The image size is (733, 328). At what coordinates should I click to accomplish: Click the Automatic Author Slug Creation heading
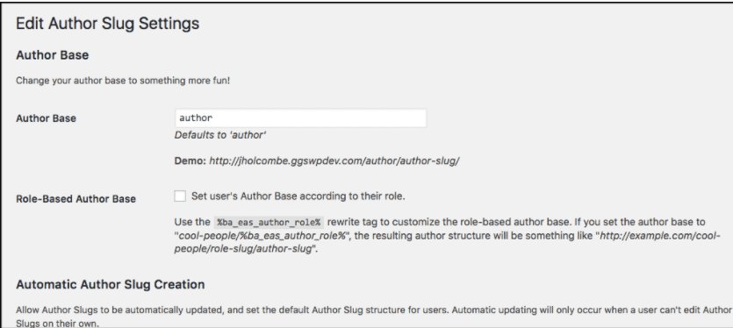[x=111, y=284]
